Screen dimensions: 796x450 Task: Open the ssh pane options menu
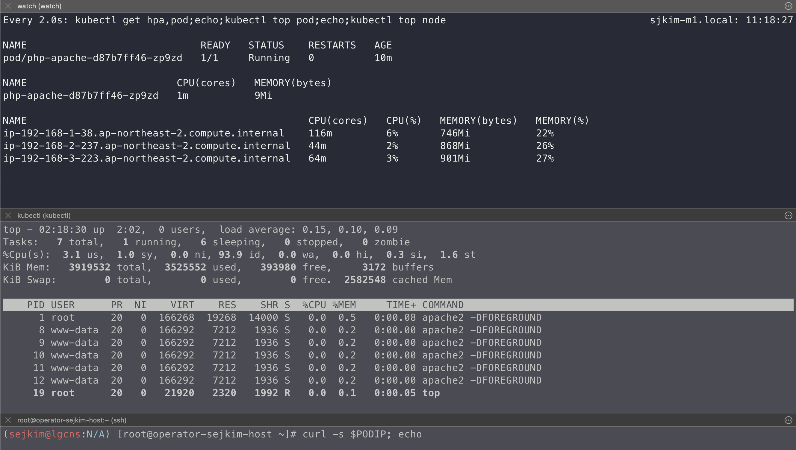pos(788,420)
